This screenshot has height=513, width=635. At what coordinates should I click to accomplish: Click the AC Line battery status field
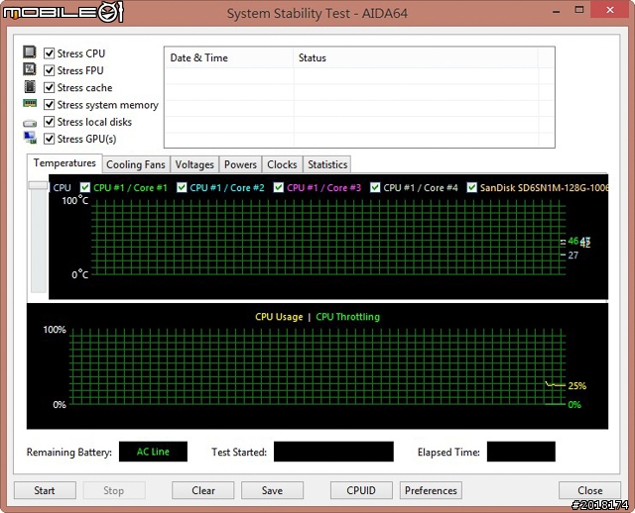(153, 452)
